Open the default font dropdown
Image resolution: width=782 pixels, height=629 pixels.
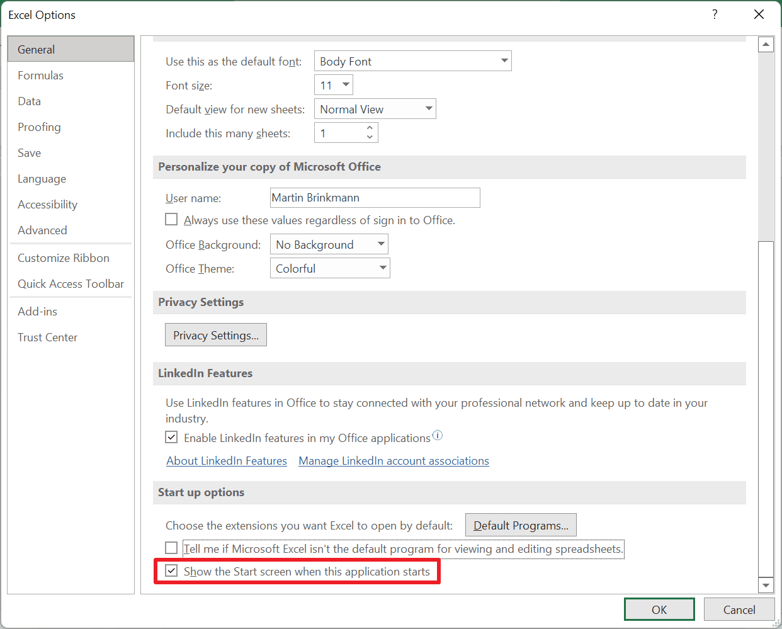[504, 60]
